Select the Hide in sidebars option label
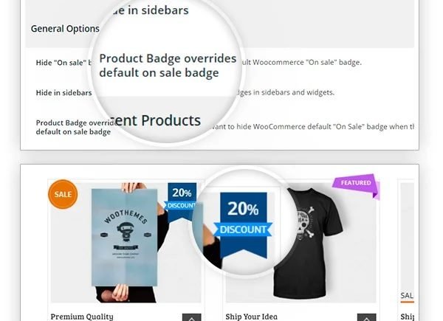Screen dimensions: 443x321 63,92
